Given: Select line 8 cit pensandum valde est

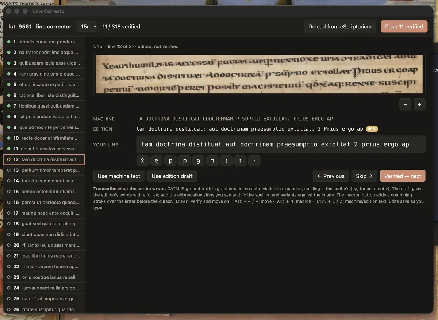Looking at the screenshot, I should [x=44, y=117].
